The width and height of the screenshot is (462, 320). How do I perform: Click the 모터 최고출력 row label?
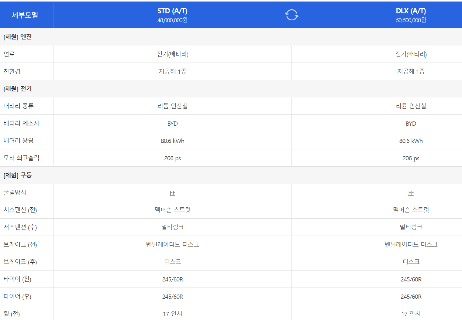tap(21, 158)
